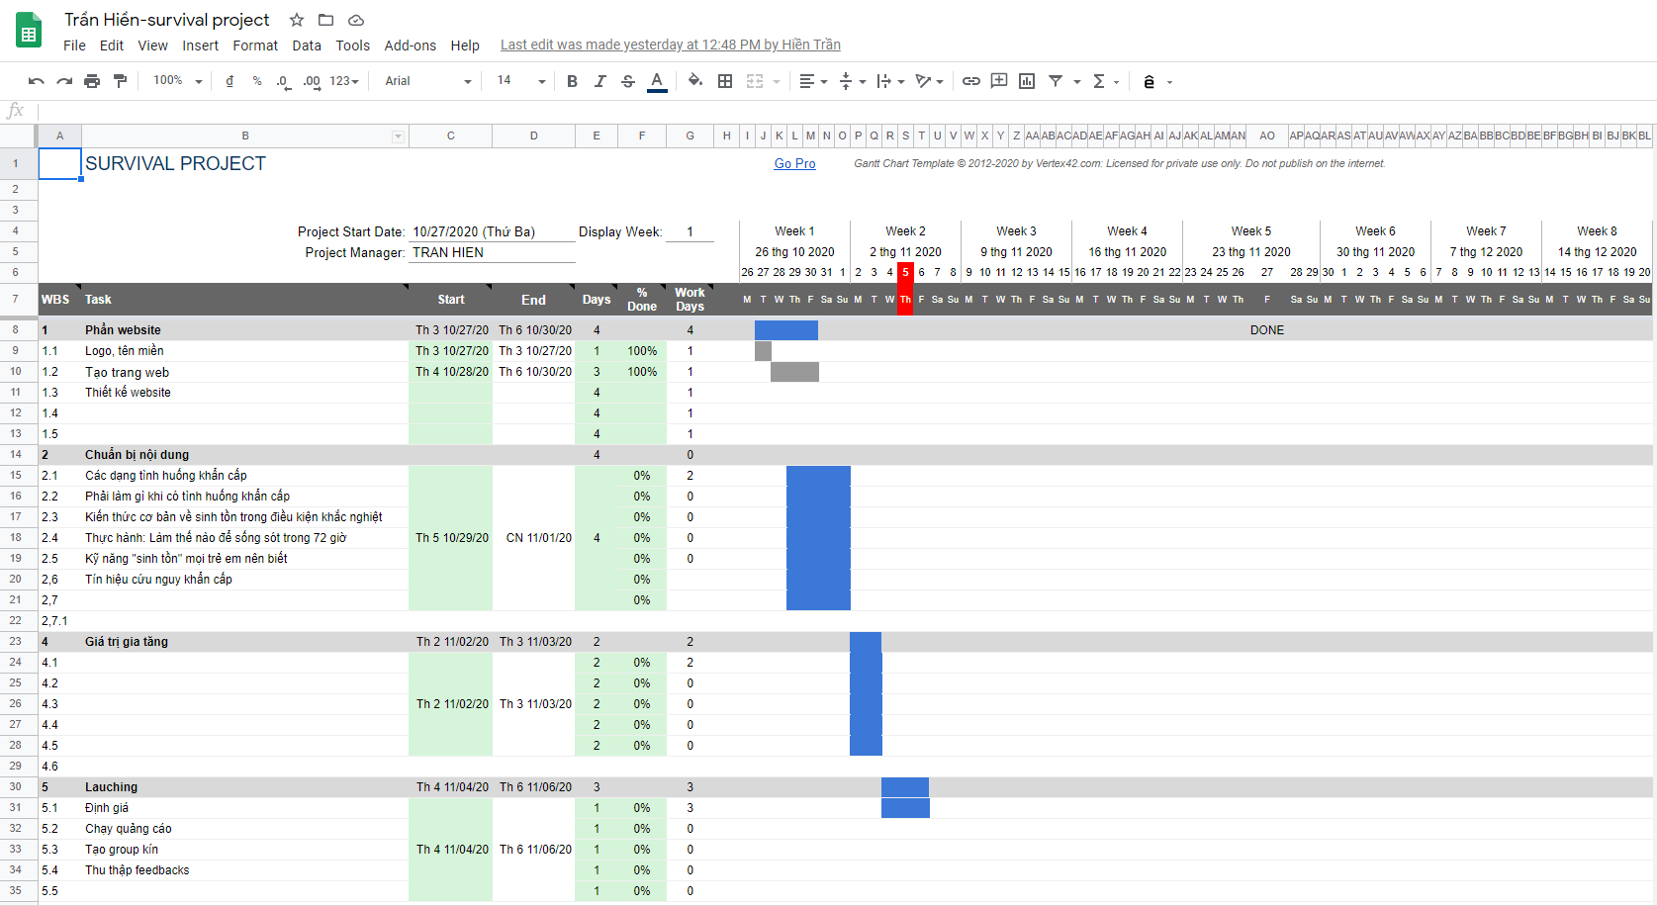The height and width of the screenshot is (906, 1657).
Task: Open the Add-ons menu
Action: [x=410, y=45]
